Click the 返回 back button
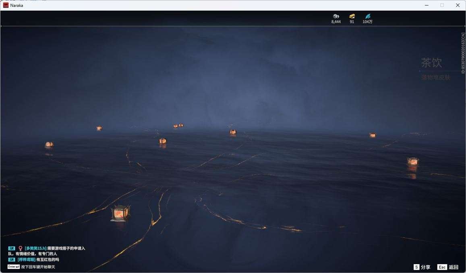 [453, 267]
